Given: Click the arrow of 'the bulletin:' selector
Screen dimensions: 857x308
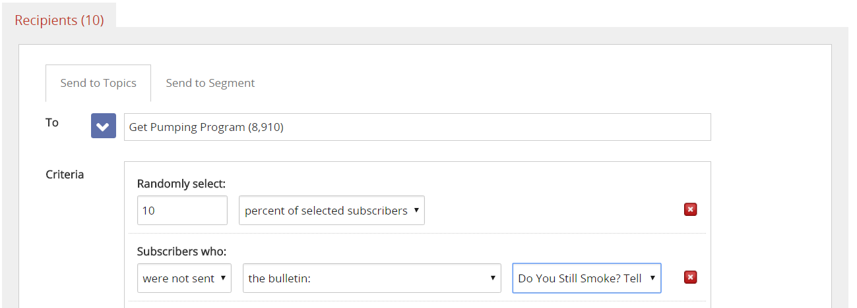Looking at the screenshot, I should (x=492, y=278).
